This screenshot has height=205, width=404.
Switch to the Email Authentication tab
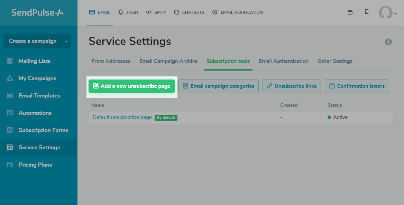(x=284, y=61)
